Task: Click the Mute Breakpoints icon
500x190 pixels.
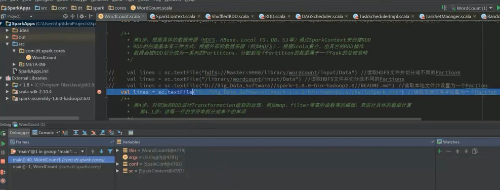Action: [x=3, y=181]
